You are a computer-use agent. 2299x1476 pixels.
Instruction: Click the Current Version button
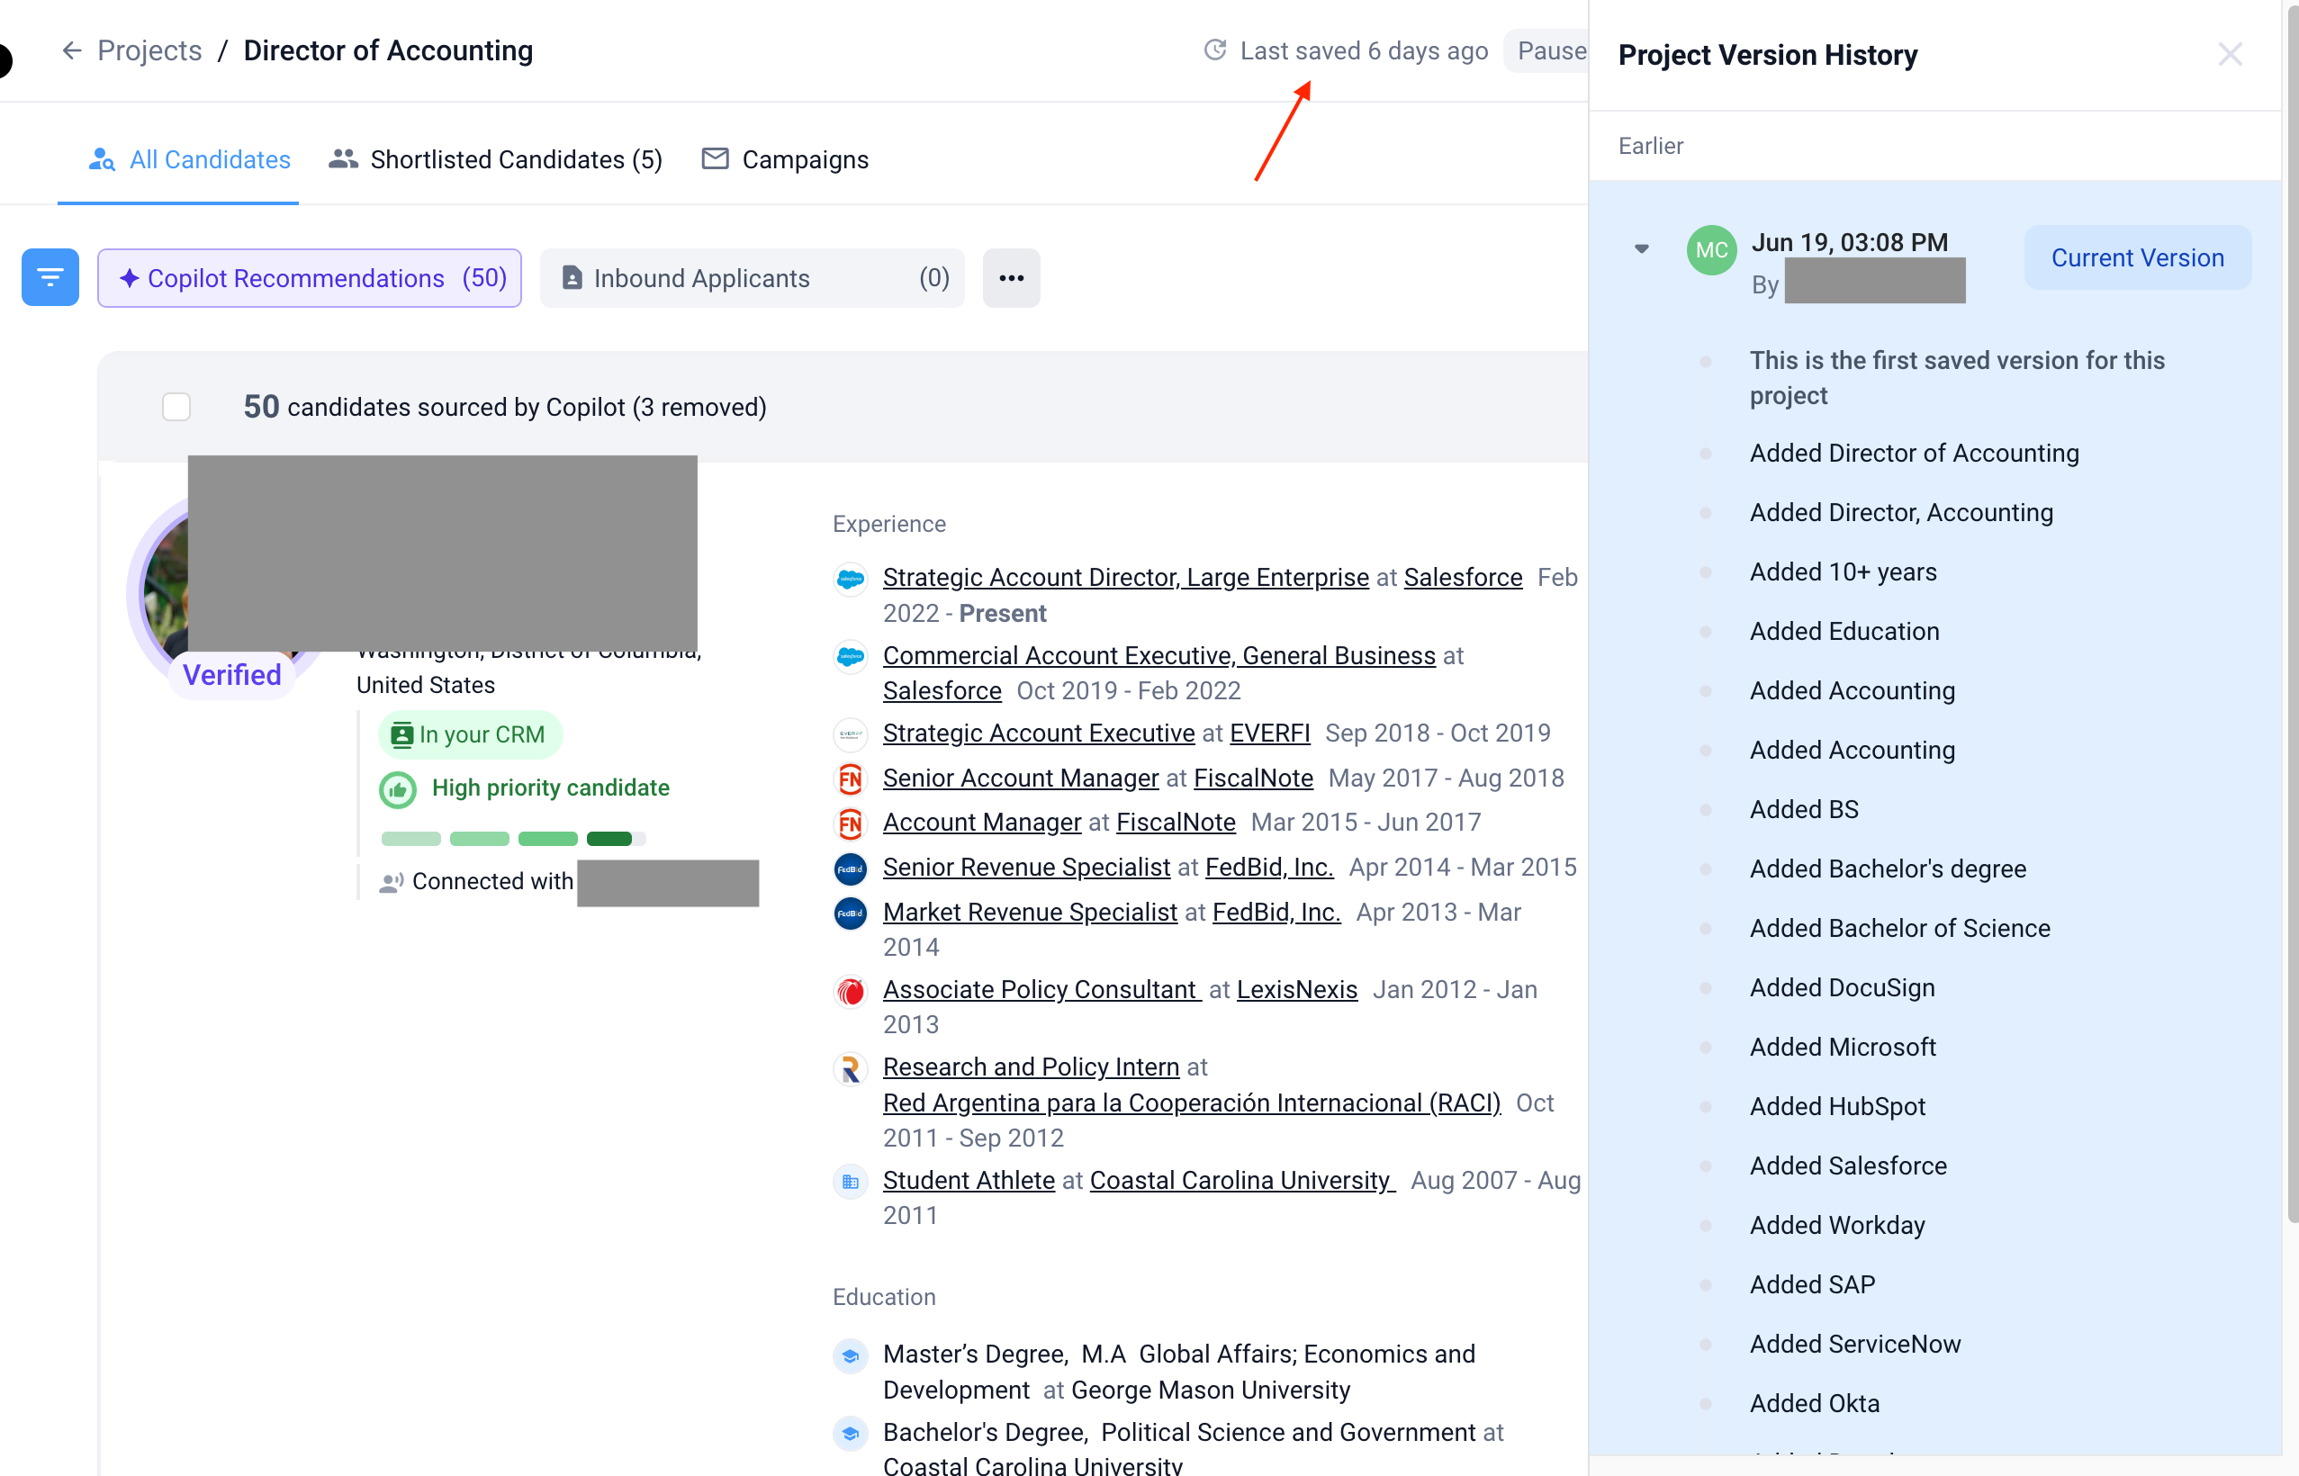click(2137, 257)
